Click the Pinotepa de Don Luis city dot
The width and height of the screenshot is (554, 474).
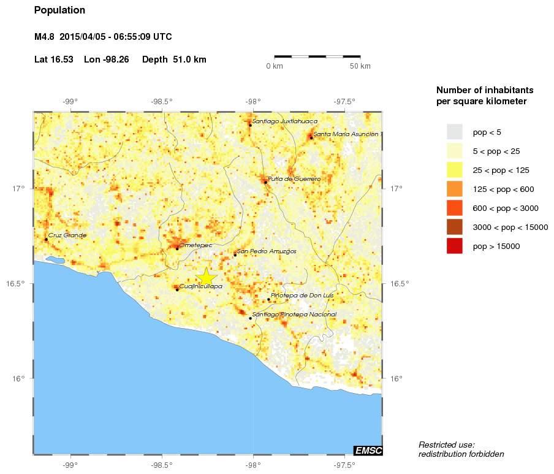[268, 299]
